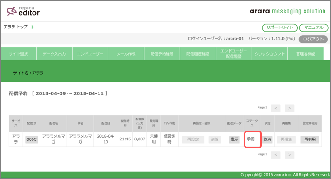Click the サイト名：アララ banner text
The height and width of the screenshot is (179, 331).
(28, 73)
